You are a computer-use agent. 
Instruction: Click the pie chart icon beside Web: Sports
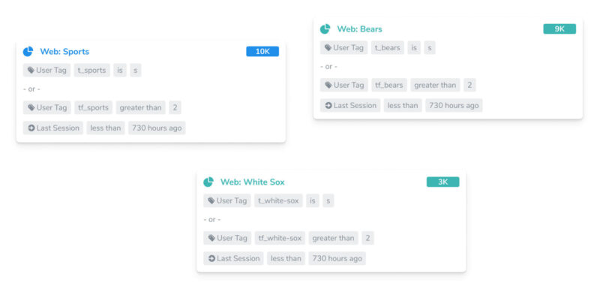(x=28, y=51)
